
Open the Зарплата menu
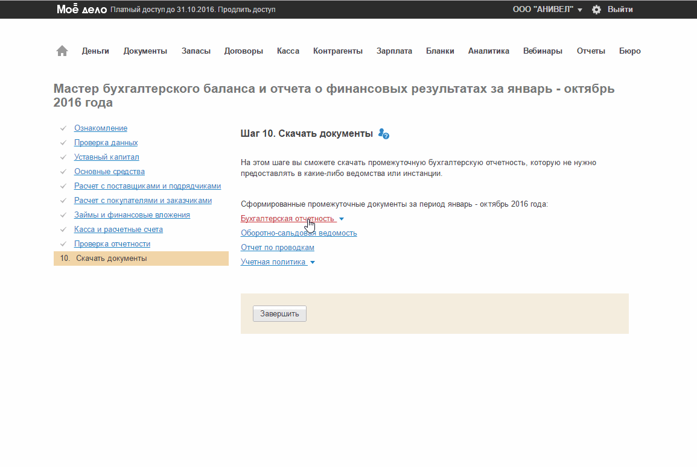[x=394, y=51]
